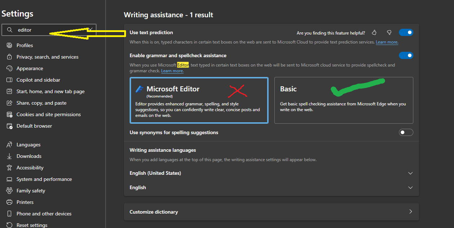454x228 pixels.
Task: Open Customize dictionary via its arrow
Action: tap(410, 212)
